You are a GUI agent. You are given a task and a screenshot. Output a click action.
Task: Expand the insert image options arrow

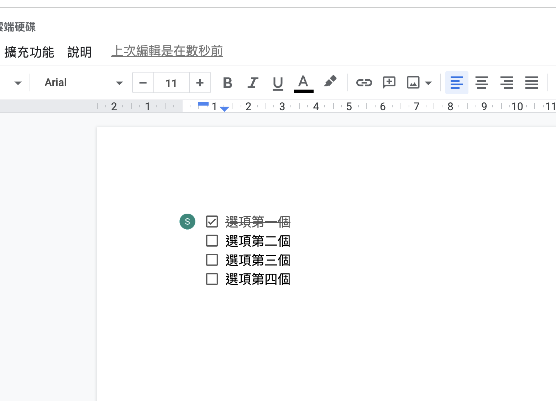pos(429,83)
